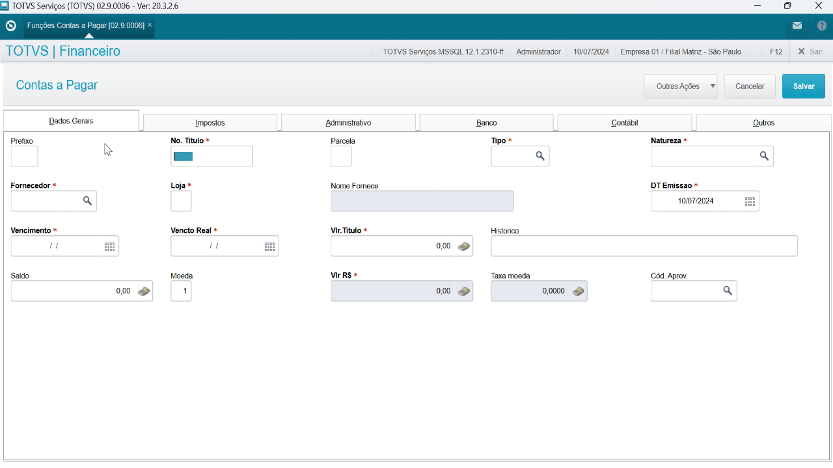Open the Tipo field lookup magnifier
Viewport: 833px width, 468px height.
pyautogui.click(x=540, y=156)
